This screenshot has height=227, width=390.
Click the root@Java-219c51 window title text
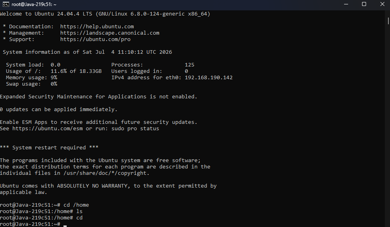point(34,4)
